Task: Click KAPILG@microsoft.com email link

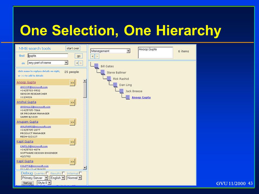Action: pyautogui.click(x=34, y=146)
